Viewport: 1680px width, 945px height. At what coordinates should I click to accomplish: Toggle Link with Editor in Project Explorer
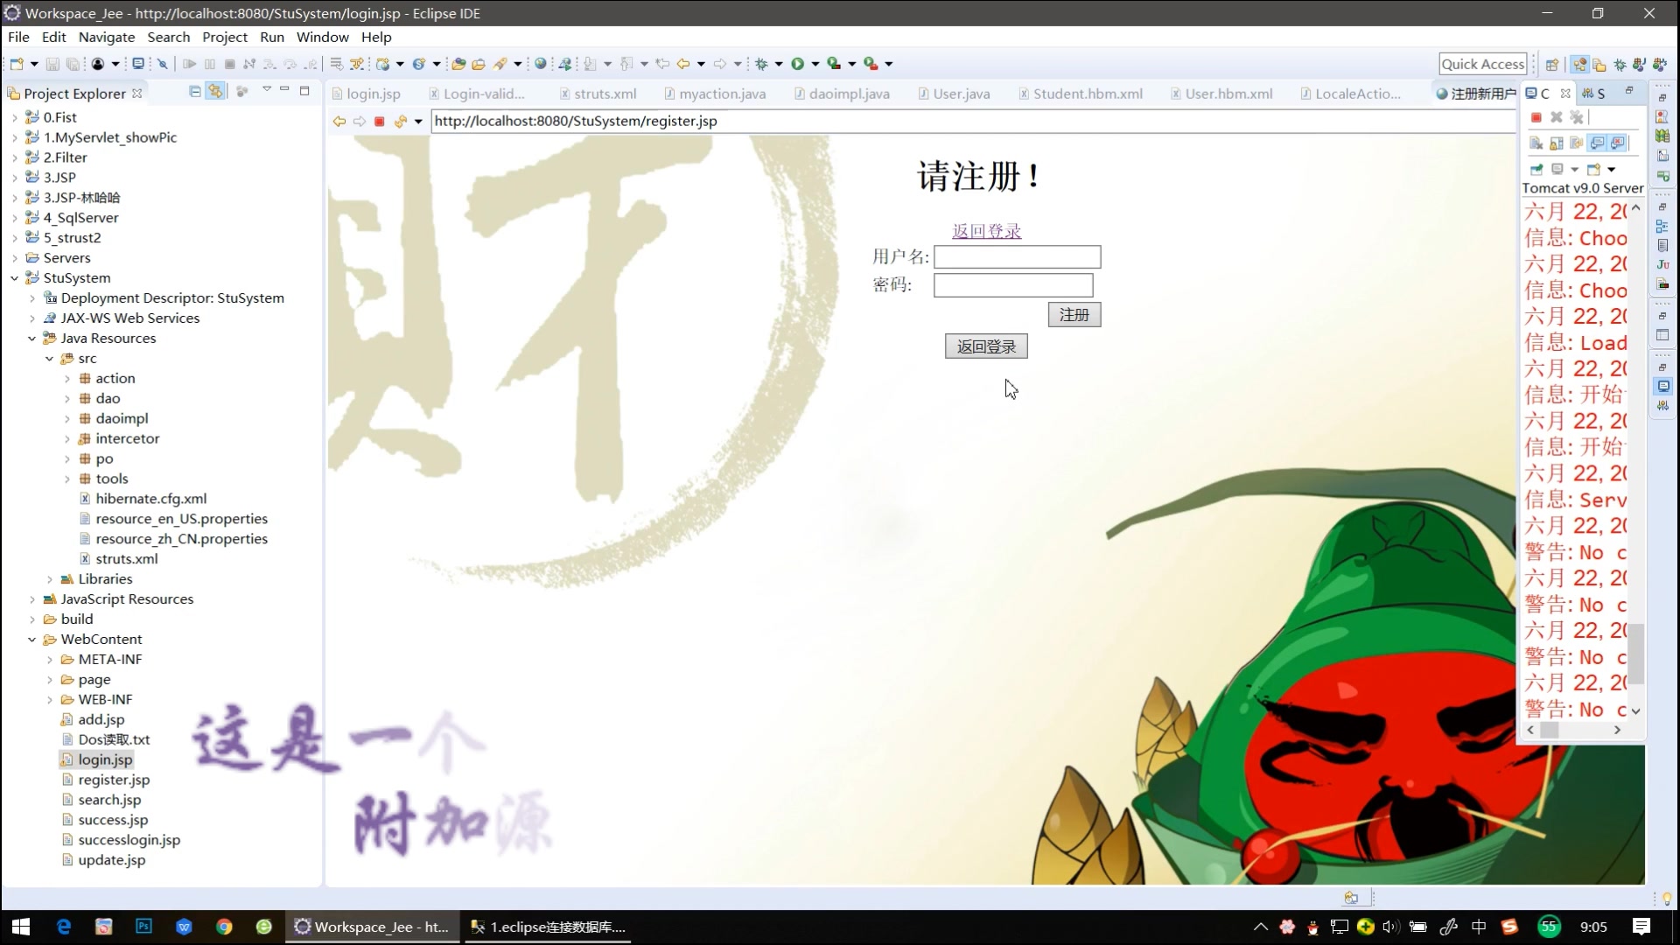215,91
